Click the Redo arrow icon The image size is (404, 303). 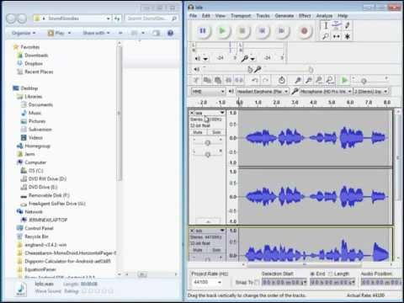(x=265, y=81)
